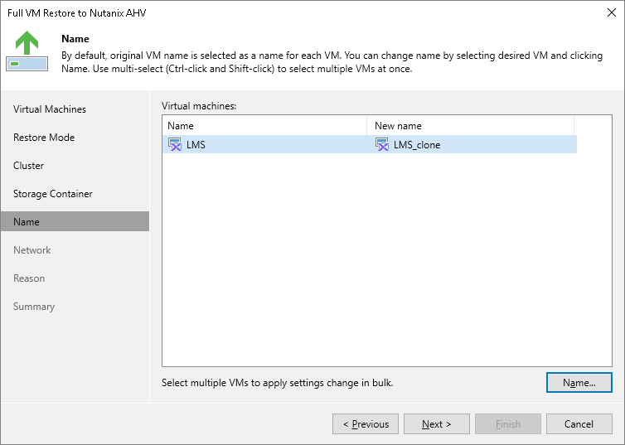Image resolution: width=625 pixels, height=445 pixels.
Task: Select the Name step in sidebar
Action: pos(27,222)
